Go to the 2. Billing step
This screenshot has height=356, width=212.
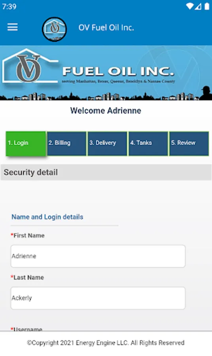(x=67, y=144)
